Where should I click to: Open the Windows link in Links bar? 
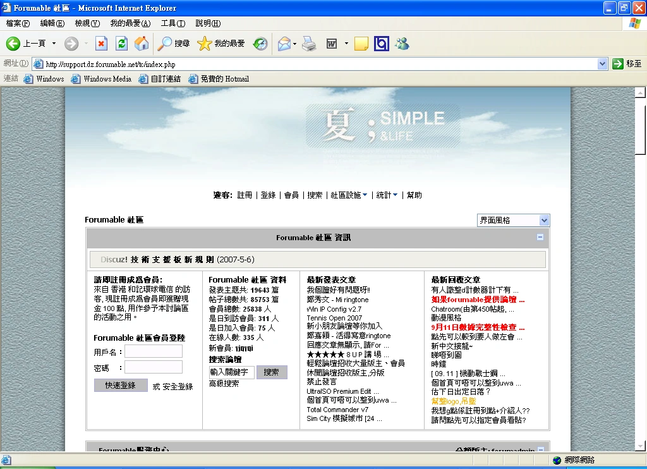44,79
